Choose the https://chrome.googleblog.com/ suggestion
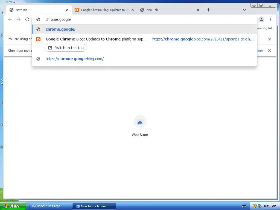Screen dimensions: 280x210 (x=144, y=59)
